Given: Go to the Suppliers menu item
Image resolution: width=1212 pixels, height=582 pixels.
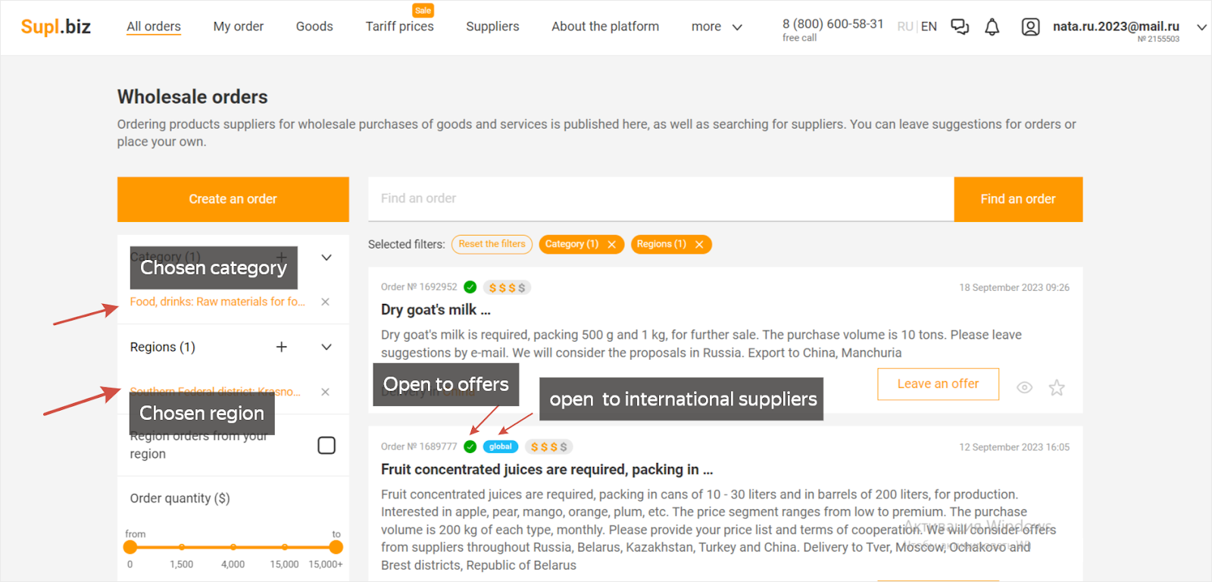Looking at the screenshot, I should (492, 27).
